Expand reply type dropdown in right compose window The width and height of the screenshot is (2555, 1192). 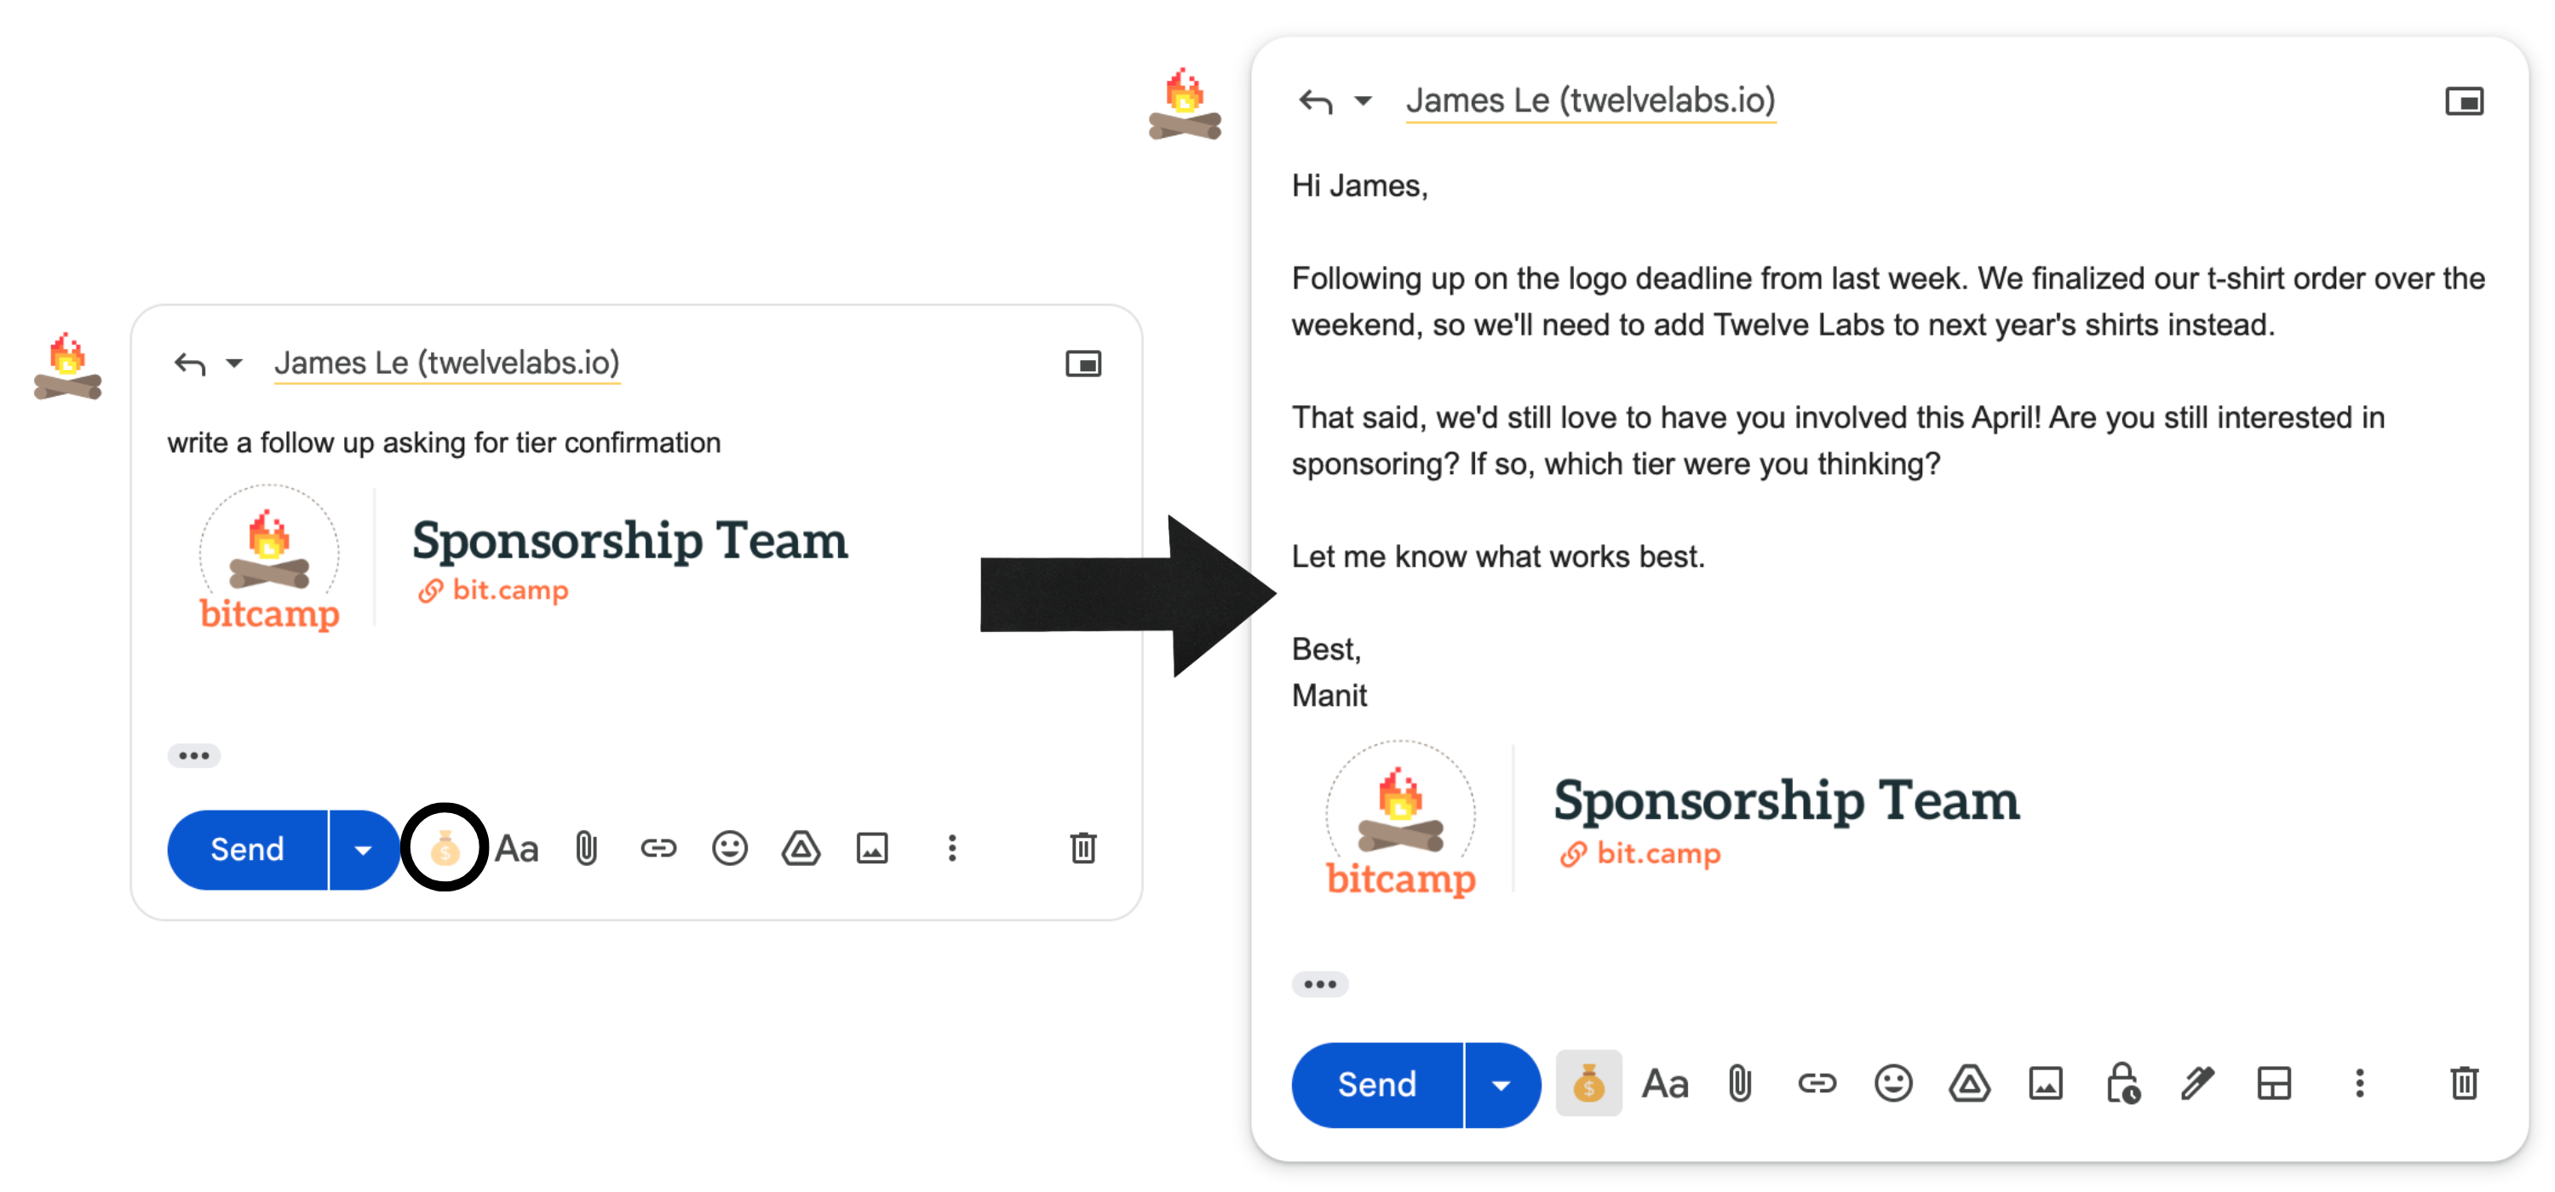point(1364,101)
